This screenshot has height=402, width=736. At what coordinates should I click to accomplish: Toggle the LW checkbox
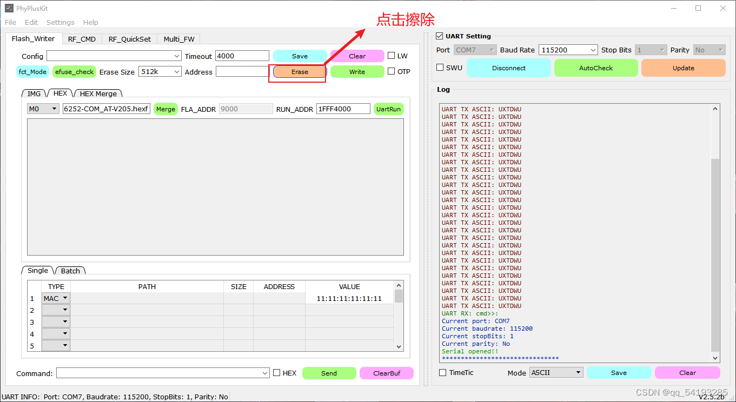pyautogui.click(x=392, y=56)
